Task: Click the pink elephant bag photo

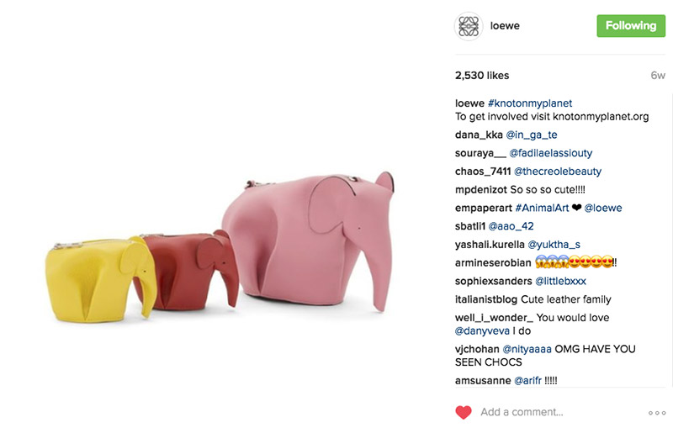Action: coord(308,241)
